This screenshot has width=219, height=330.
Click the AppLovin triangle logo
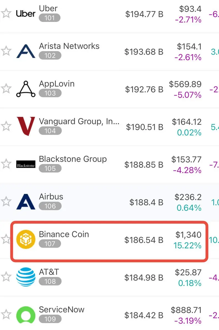[x=26, y=89]
